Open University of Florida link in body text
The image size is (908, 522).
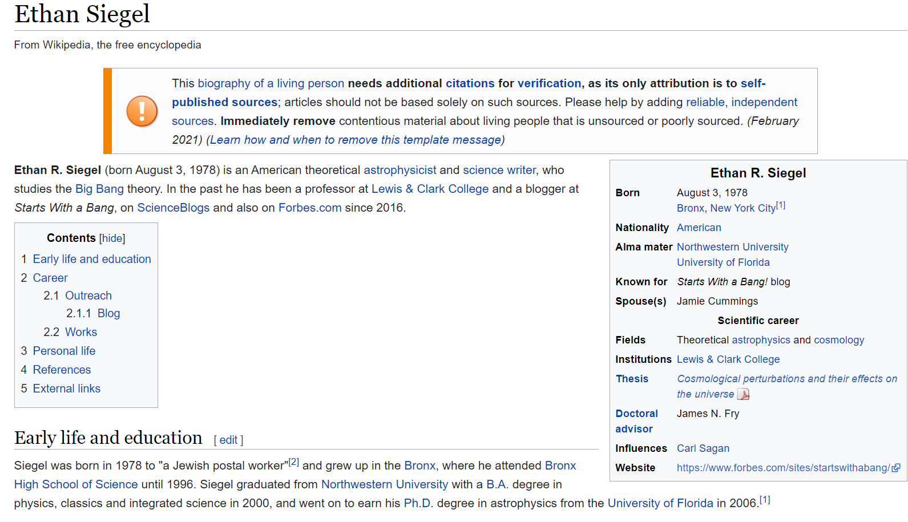click(x=660, y=503)
